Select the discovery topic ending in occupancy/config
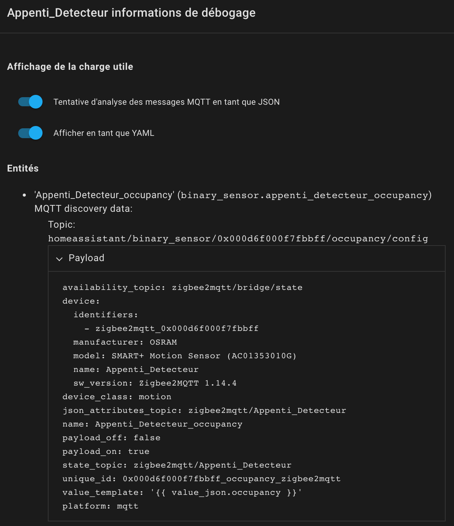The height and width of the screenshot is (526, 454). (238, 238)
